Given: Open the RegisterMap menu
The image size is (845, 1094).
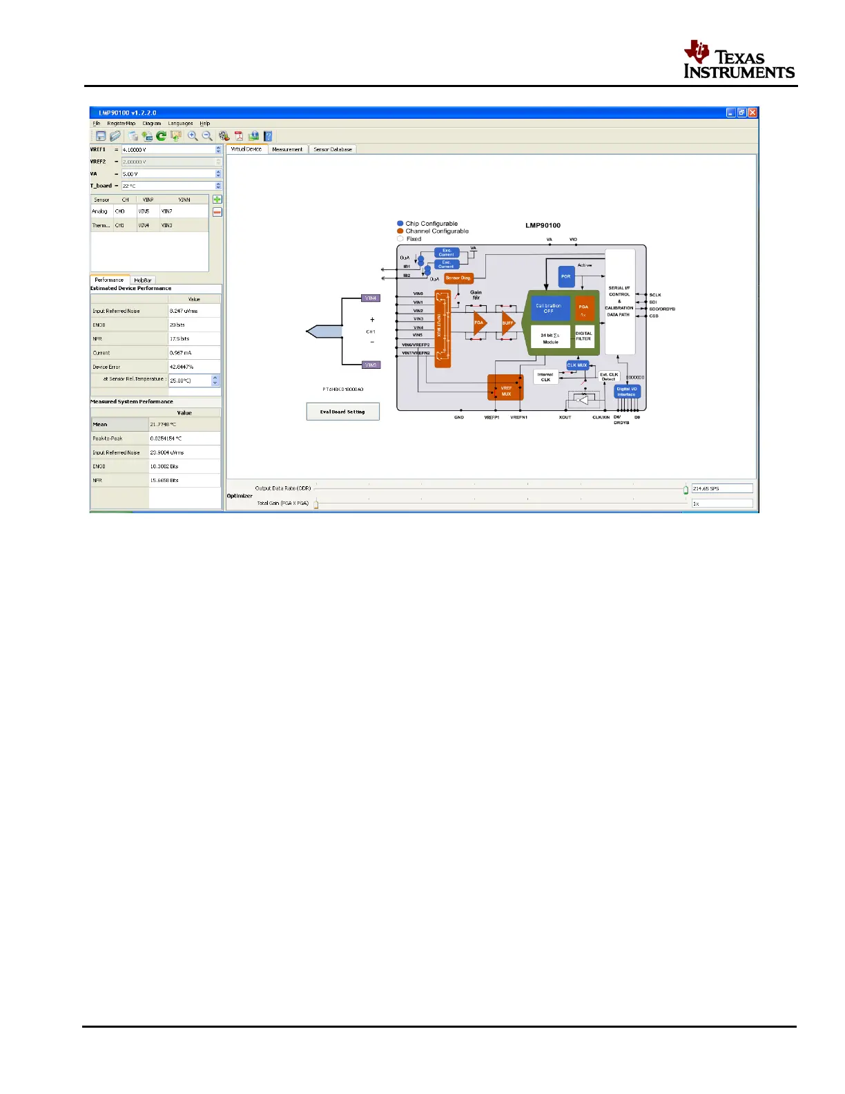Looking at the screenshot, I should coord(121,124).
